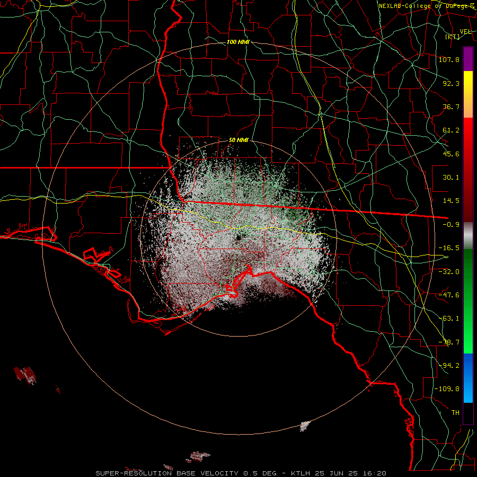Click the light blue segment of color bar
Screen dimensions: 477x477
pos(468,392)
